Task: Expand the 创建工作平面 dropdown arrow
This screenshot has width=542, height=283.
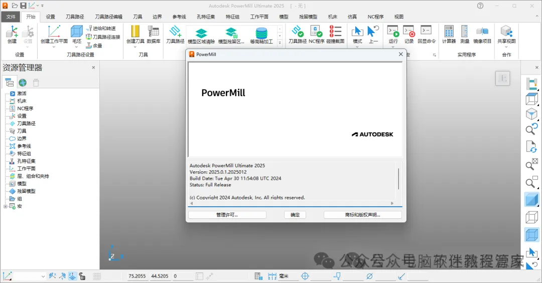Action: point(54,47)
